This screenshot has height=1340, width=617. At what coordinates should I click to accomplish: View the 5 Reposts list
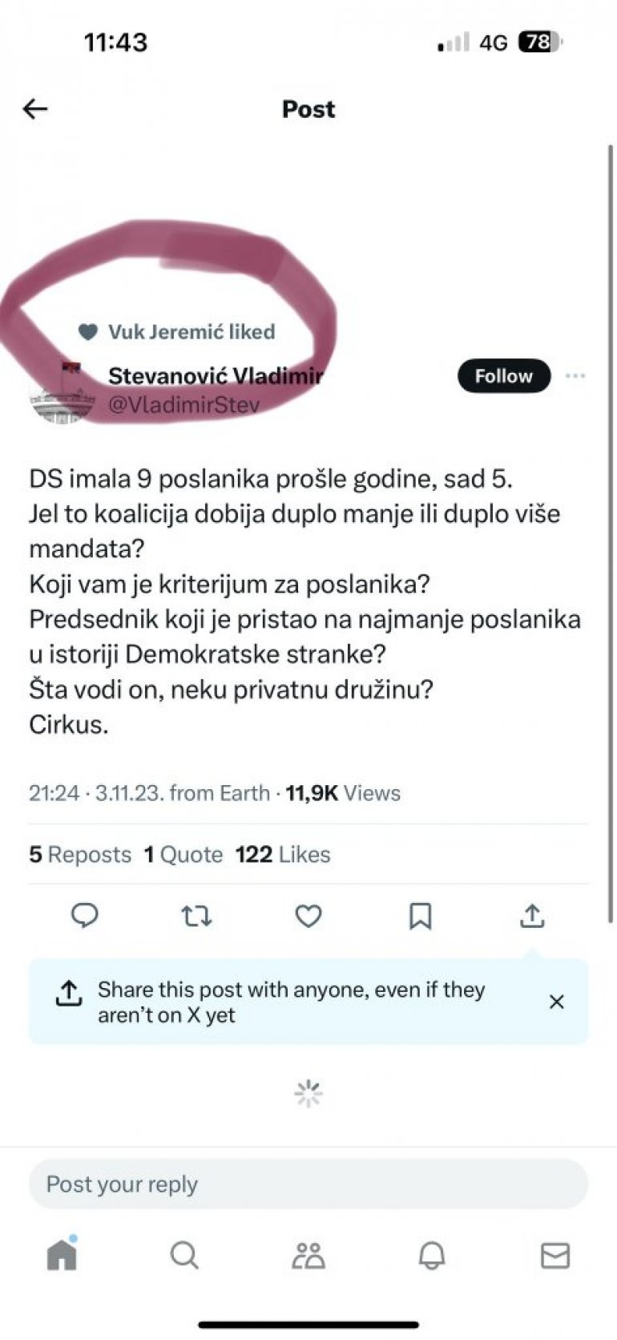80,855
